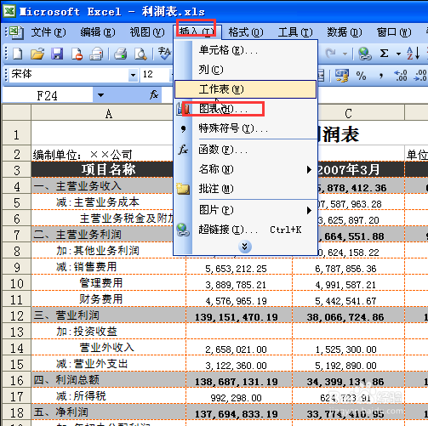
Task: Open the 格式(O) menu
Action: click(x=246, y=32)
